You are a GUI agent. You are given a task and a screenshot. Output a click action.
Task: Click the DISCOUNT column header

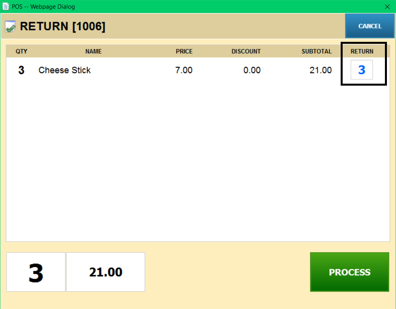[246, 51]
